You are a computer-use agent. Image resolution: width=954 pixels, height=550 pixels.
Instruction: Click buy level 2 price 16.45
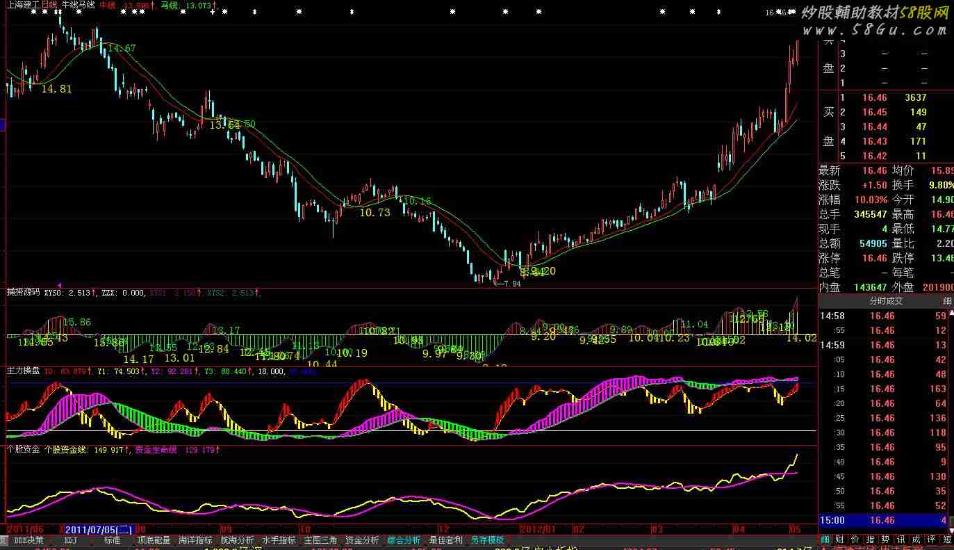coord(874,113)
